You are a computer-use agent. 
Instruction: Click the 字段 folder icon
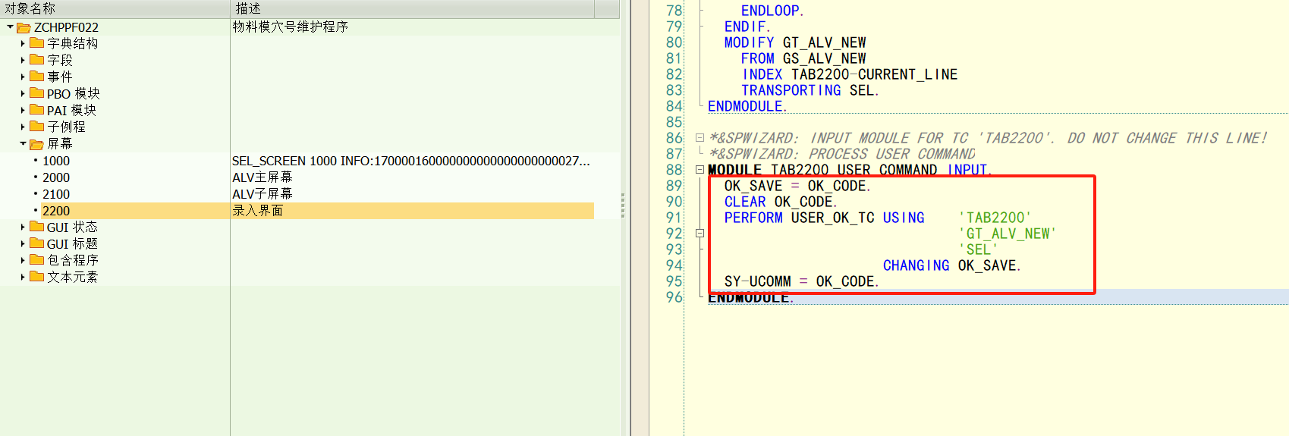click(x=36, y=60)
